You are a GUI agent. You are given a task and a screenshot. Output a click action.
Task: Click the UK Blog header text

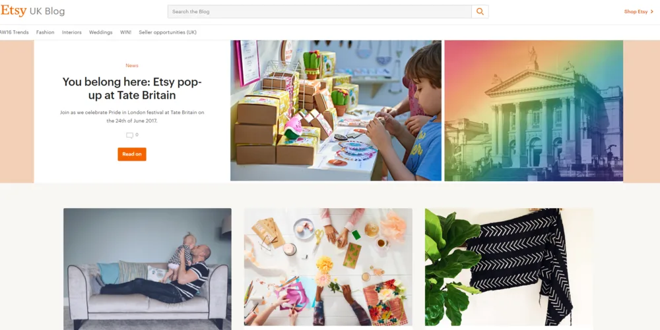(47, 11)
